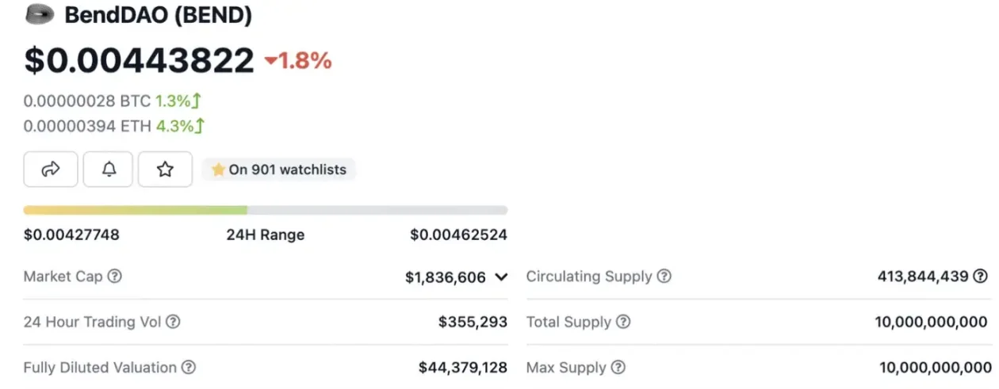This screenshot has width=999, height=389.
Task: Open price alert bell button
Action: coord(109,169)
